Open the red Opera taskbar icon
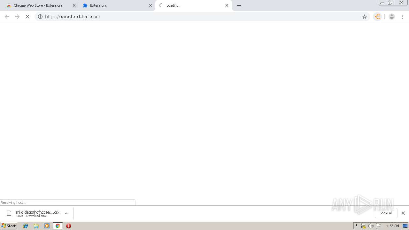Screen dimensions: 409x230 point(68,226)
